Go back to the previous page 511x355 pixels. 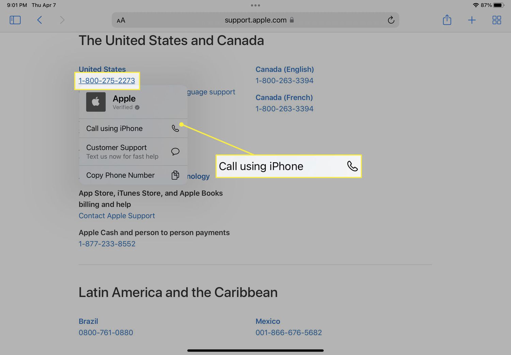pos(40,20)
